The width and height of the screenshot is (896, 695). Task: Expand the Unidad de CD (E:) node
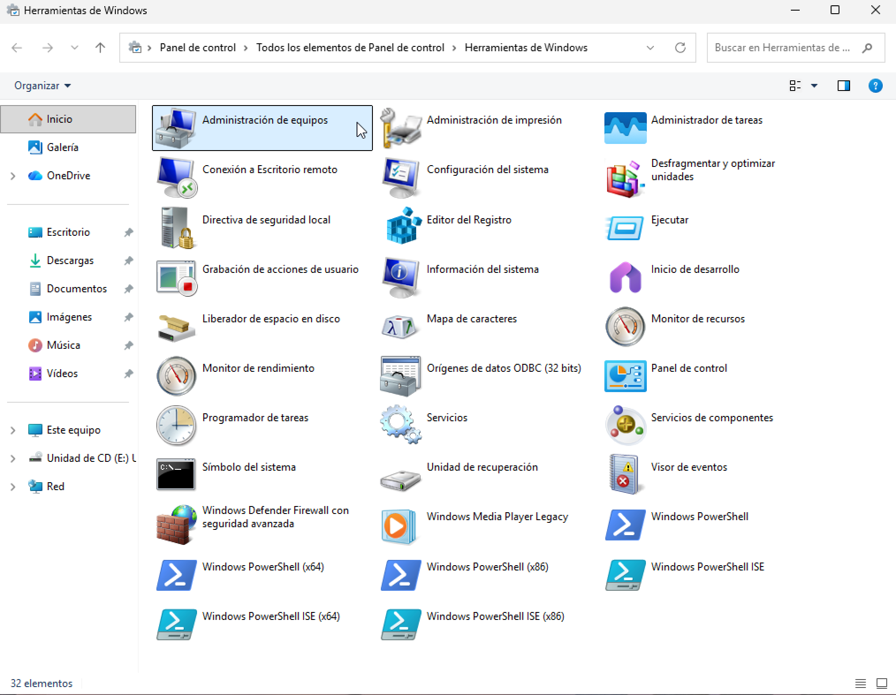pyautogui.click(x=13, y=458)
